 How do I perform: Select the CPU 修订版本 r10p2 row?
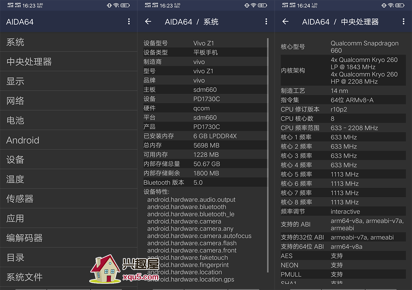[x=343, y=109]
